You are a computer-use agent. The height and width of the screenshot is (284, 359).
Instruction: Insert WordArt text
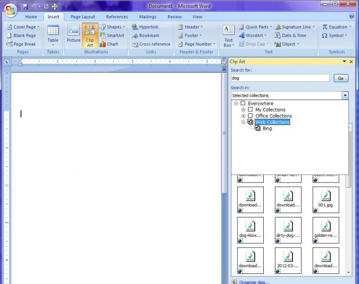click(x=253, y=35)
